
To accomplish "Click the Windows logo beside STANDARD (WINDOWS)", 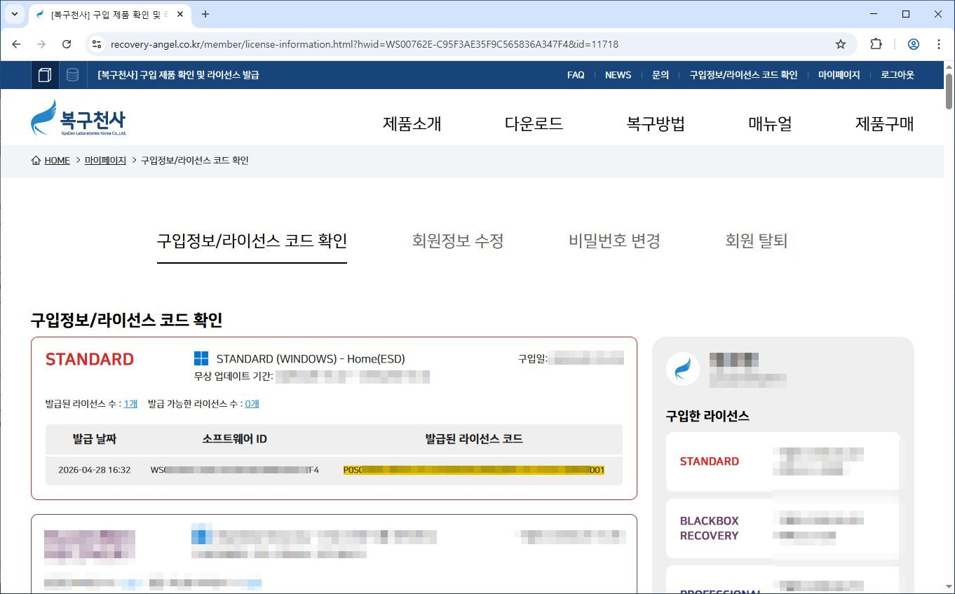I will point(201,359).
